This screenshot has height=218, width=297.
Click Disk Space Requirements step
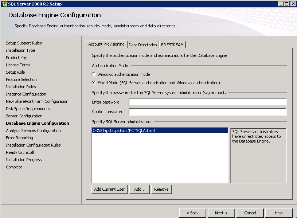(28, 109)
